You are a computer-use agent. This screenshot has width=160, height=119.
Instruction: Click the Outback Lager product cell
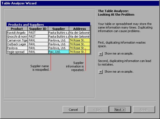tap(17, 44)
